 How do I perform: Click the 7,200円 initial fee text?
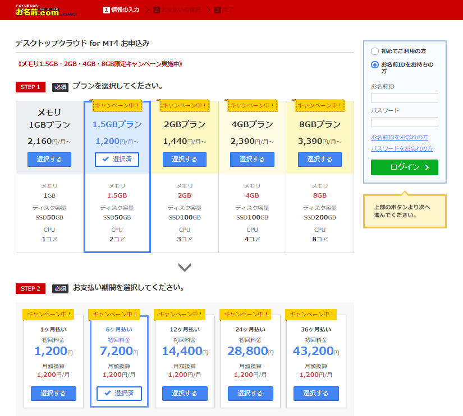point(119,351)
